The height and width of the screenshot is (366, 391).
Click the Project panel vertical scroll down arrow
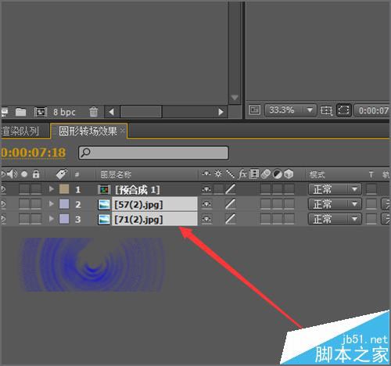(235, 98)
